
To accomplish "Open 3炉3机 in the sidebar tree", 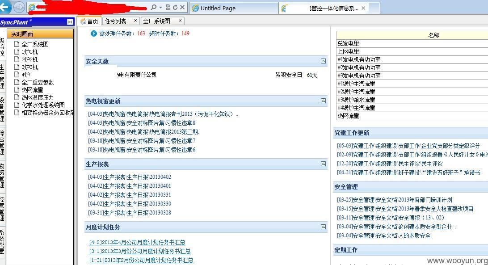I will [x=29, y=67].
